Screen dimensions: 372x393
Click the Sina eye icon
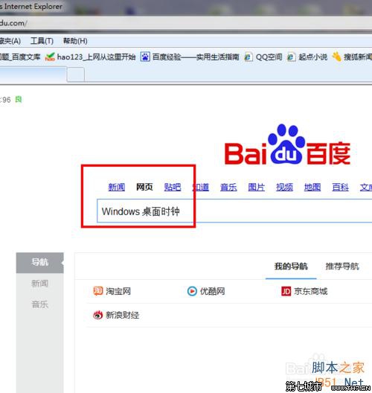click(x=98, y=315)
